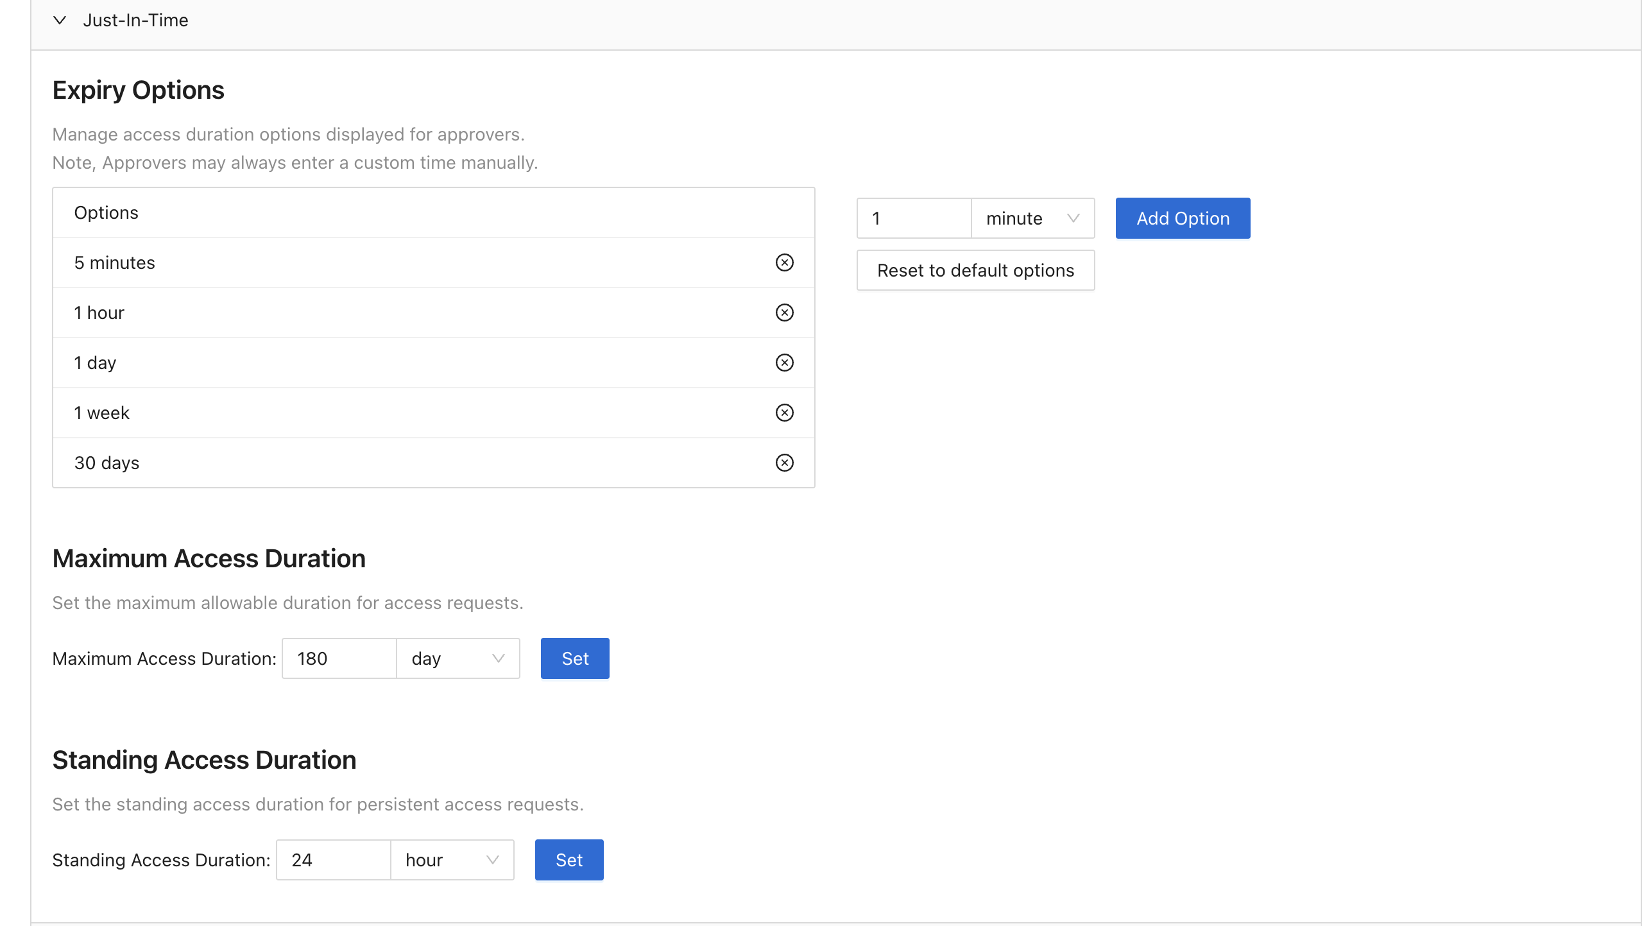Click the Options table header

point(106,212)
